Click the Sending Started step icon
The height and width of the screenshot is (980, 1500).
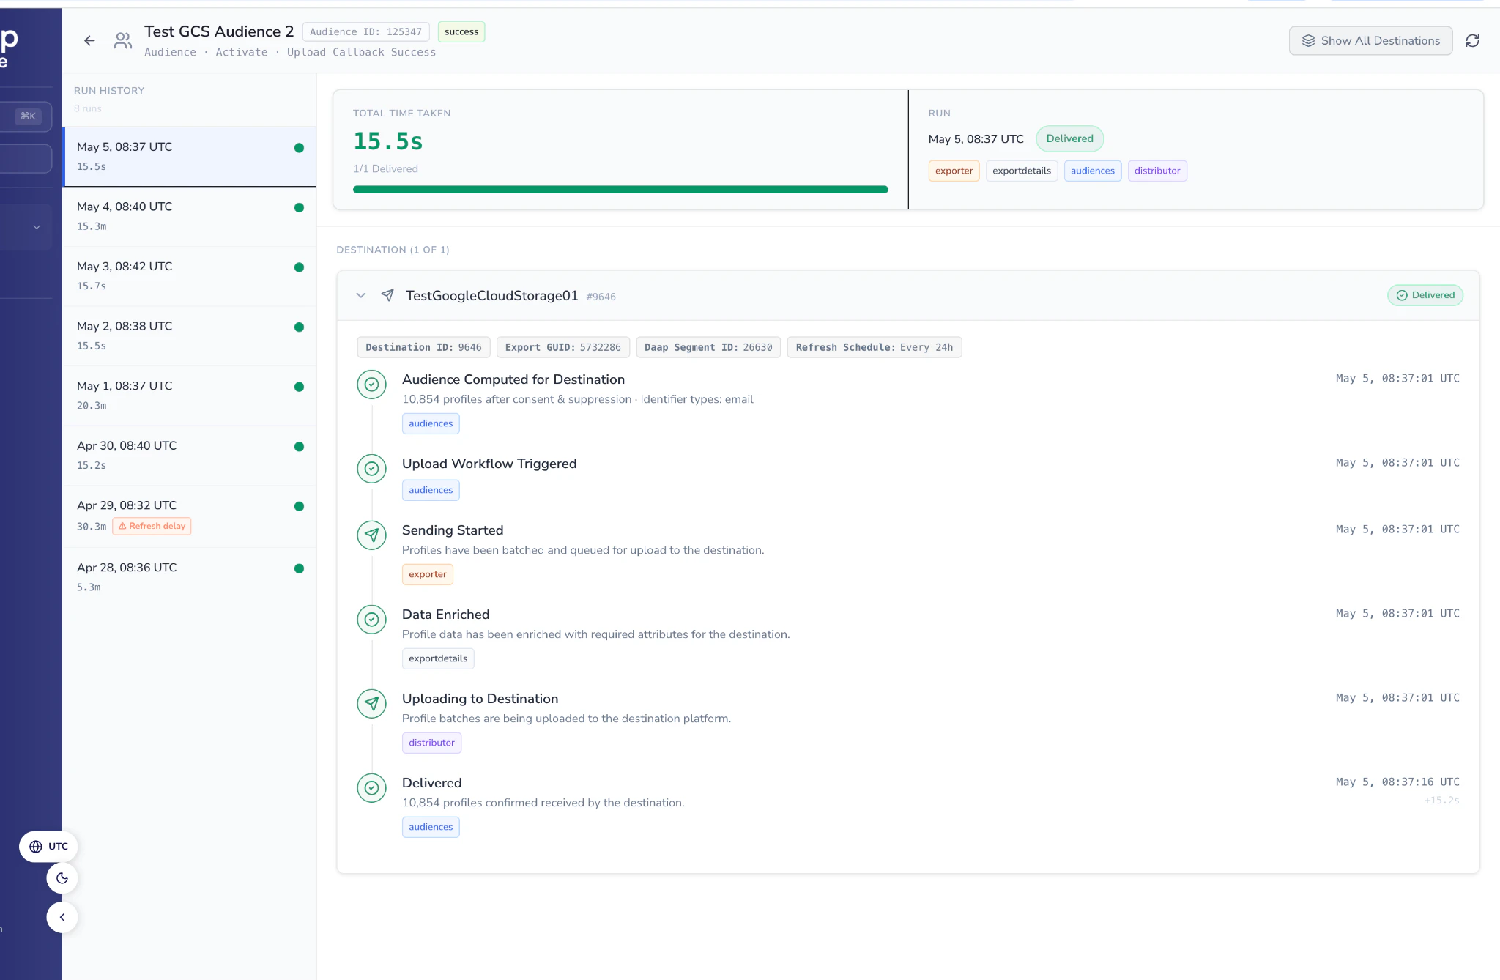click(x=371, y=535)
